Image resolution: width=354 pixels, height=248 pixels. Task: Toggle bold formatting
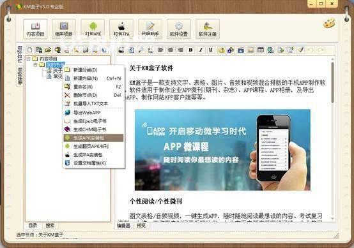click(x=191, y=50)
